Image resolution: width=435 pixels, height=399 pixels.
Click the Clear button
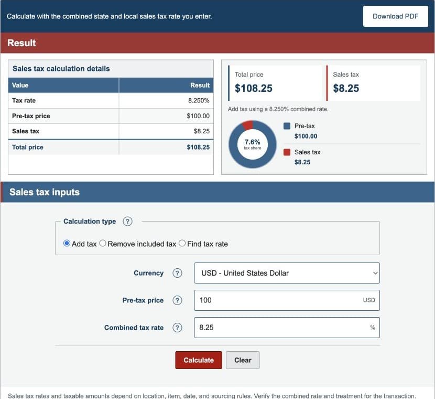click(243, 360)
